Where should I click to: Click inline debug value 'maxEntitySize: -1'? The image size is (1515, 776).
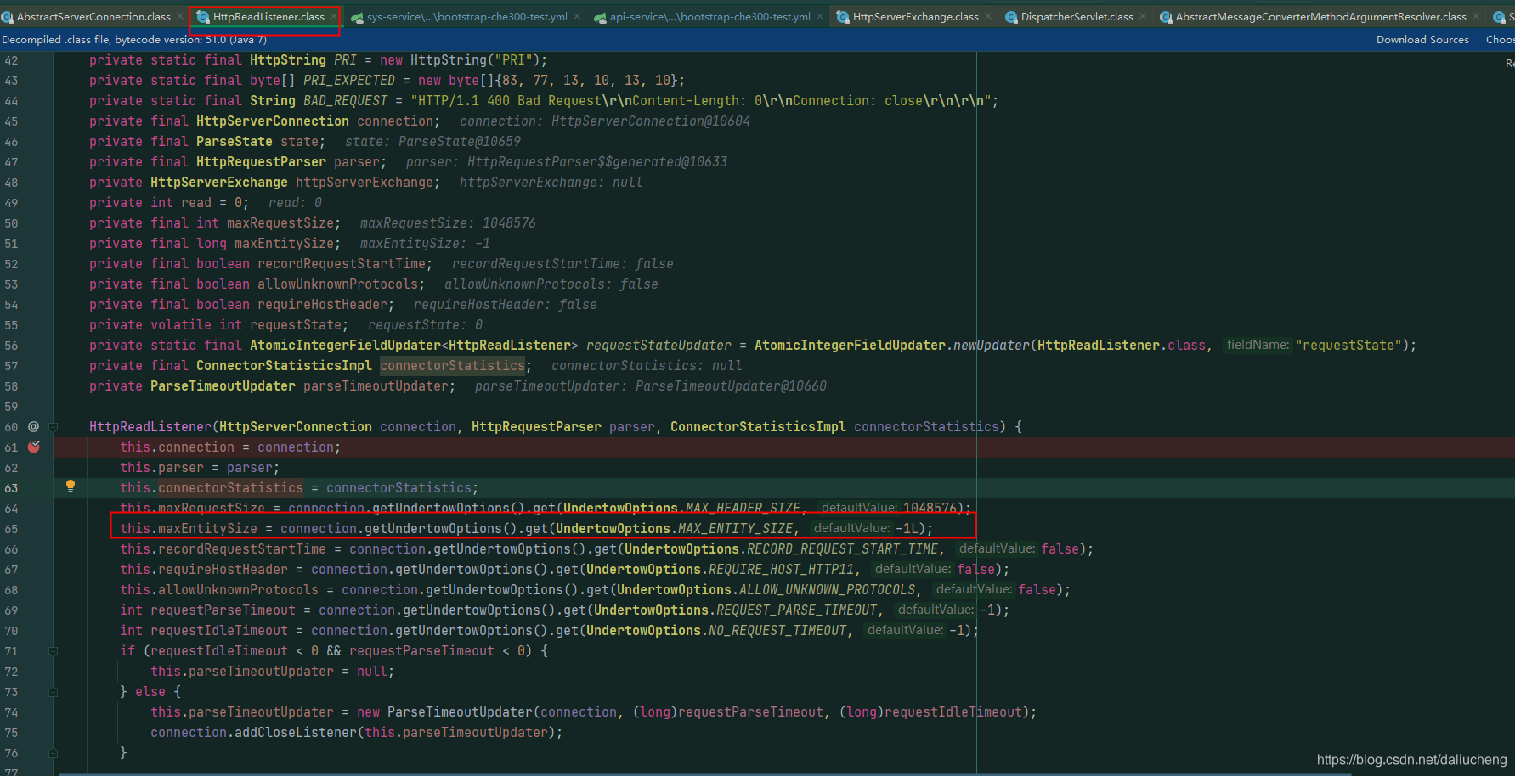[x=425, y=244]
